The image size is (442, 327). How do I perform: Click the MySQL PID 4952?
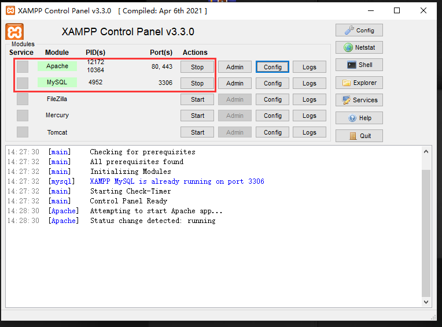[95, 82]
